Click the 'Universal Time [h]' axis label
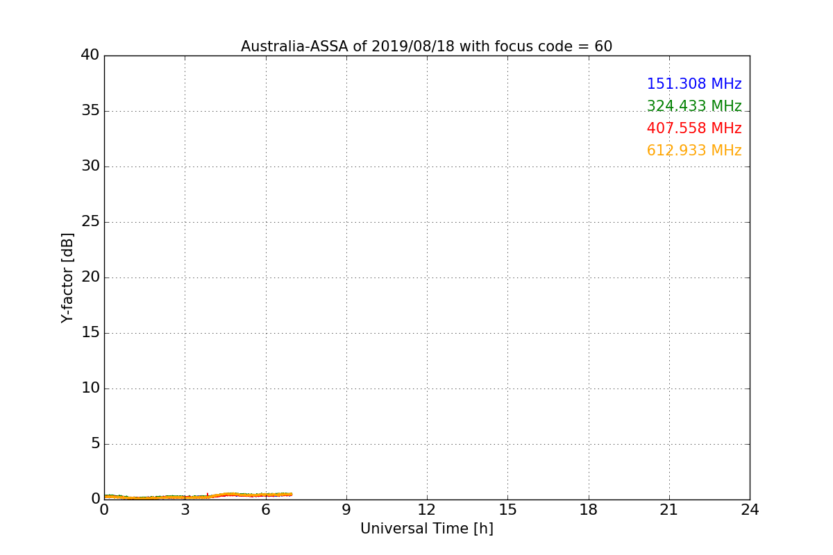Screen dimensions: 833x555 click(426, 529)
